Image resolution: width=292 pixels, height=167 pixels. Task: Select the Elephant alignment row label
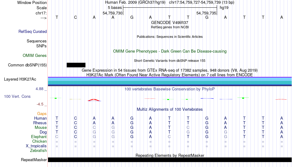(39, 137)
